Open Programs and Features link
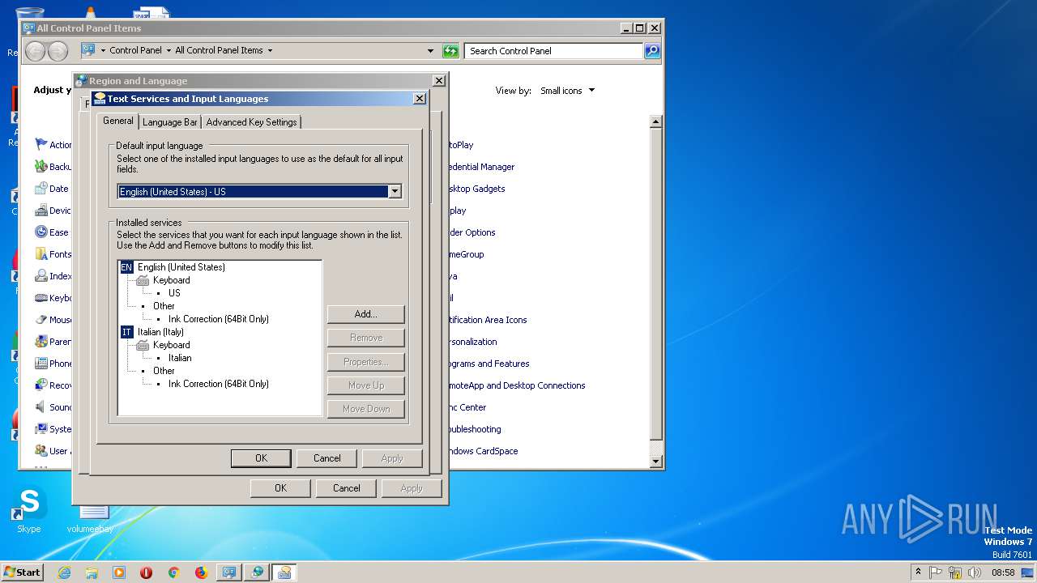1037x583 pixels. (489, 364)
